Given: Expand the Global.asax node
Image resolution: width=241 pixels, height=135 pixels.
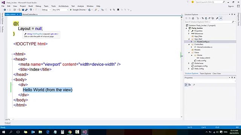Looking at the screenshot, I should [189, 63].
